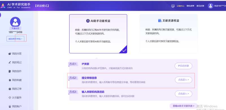Click the star icon for 我的收藏
The height and width of the screenshot is (110, 226).
pos(10,80)
